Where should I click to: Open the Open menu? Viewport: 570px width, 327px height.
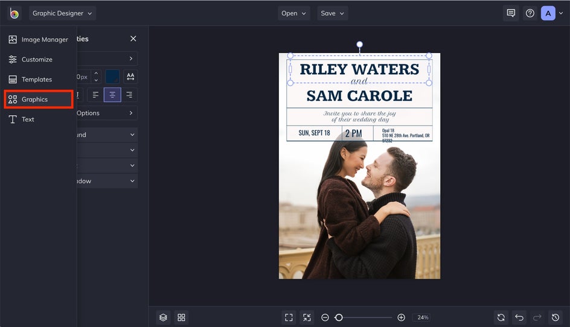click(x=293, y=13)
